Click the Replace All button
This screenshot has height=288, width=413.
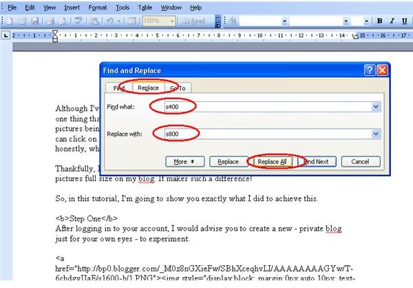click(x=272, y=162)
